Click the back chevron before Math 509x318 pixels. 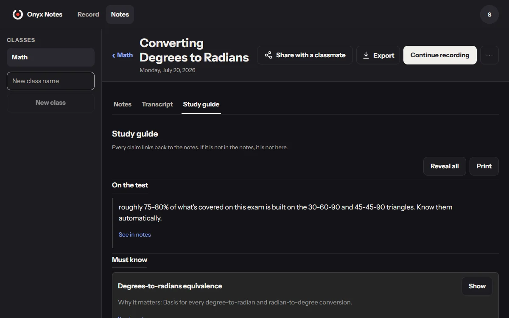tap(114, 56)
